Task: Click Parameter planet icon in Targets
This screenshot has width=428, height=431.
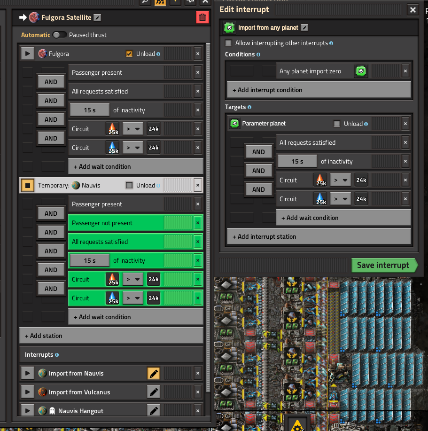Action: (x=234, y=124)
